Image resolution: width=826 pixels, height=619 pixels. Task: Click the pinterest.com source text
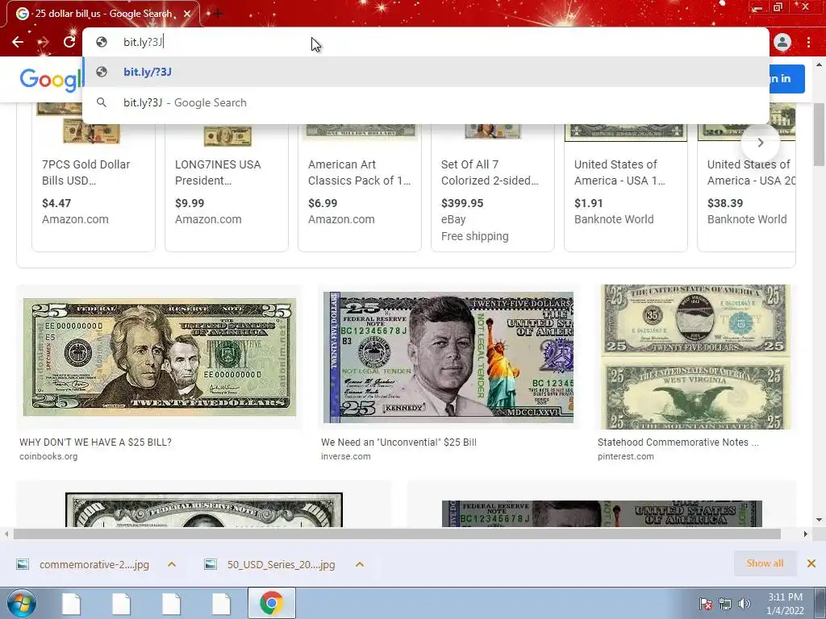click(625, 456)
